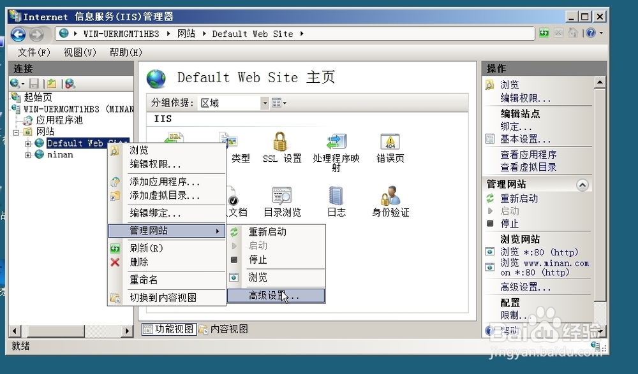The height and width of the screenshot is (374, 638).
Task: Click the Default Web Site breadcrumb segment in the address bar
Action: [x=252, y=34]
